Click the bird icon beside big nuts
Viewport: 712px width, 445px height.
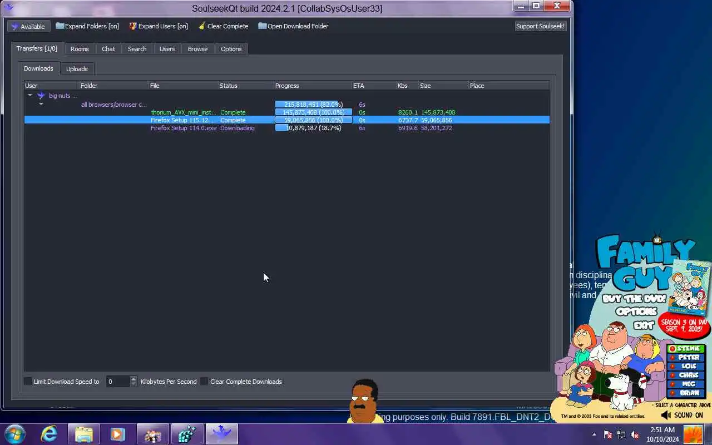(x=41, y=96)
